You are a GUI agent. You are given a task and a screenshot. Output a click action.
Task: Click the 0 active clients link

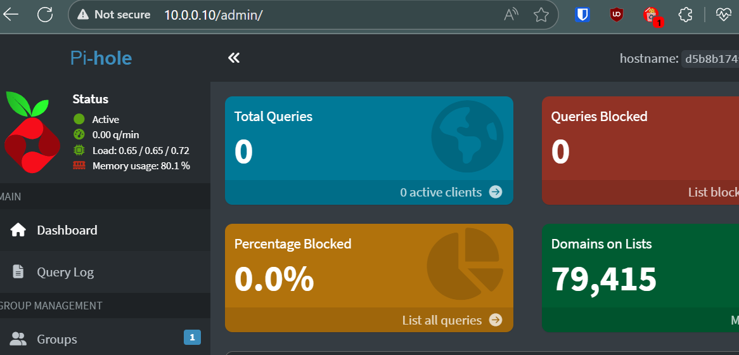[451, 192]
